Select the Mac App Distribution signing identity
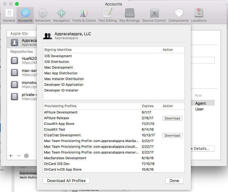Viewport: 228px width, 192px height. pos(114,73)
